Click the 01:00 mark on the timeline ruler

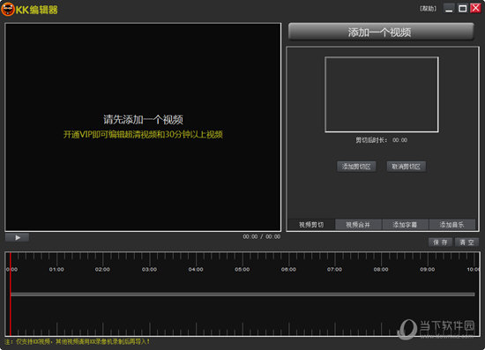pyautogui.click(x=56, y=269)
